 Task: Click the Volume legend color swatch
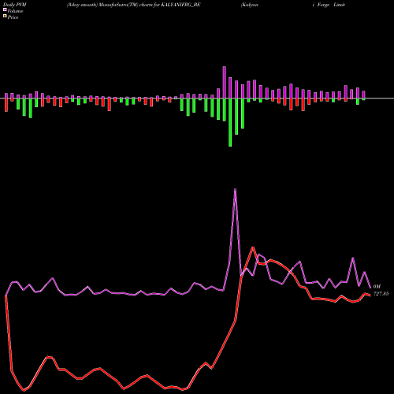point(5,9)
